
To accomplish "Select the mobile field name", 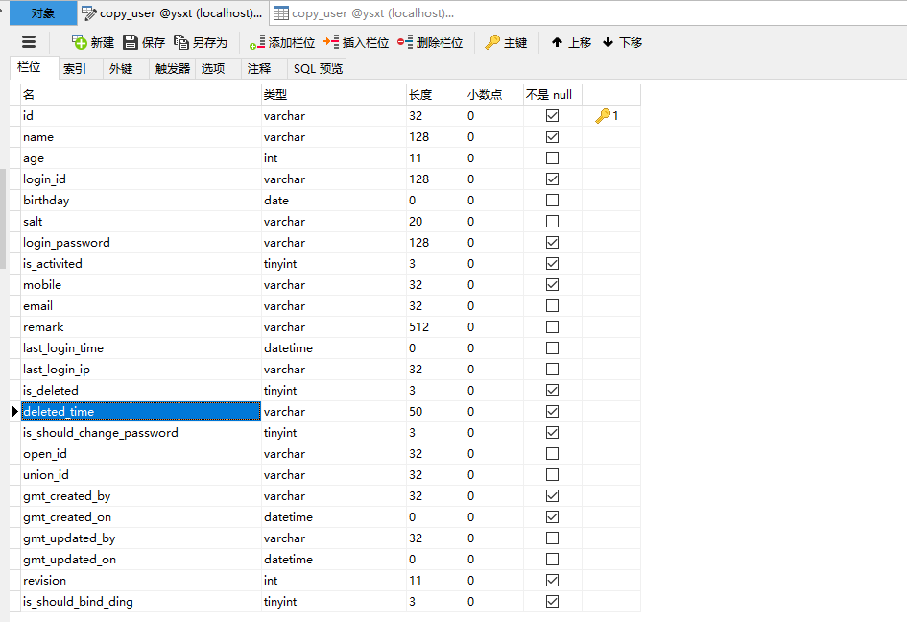I will (x=42, y=285).
